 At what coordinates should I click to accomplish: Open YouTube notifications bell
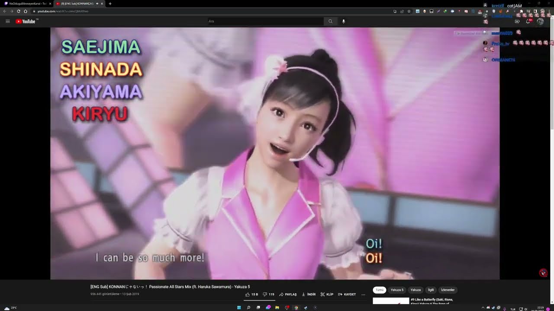tap(528, 21)
